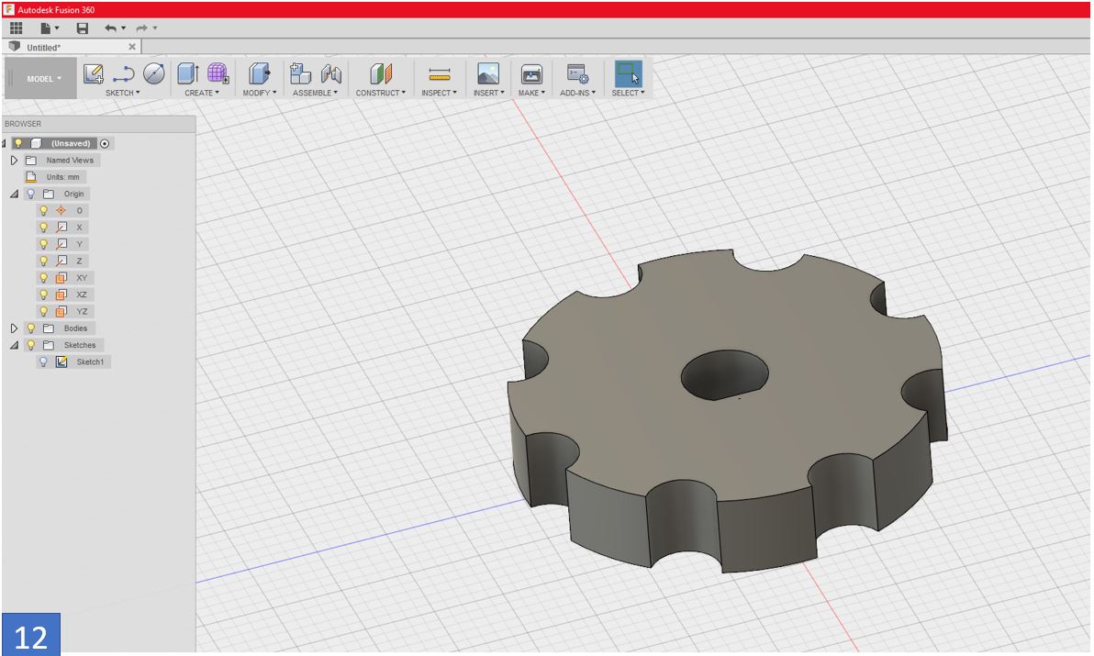Viewport: 1094px width, 656px height.
Task: Activate the (Unsaved) component radio button
Action: pyautogui.click(x=105, y=144)
